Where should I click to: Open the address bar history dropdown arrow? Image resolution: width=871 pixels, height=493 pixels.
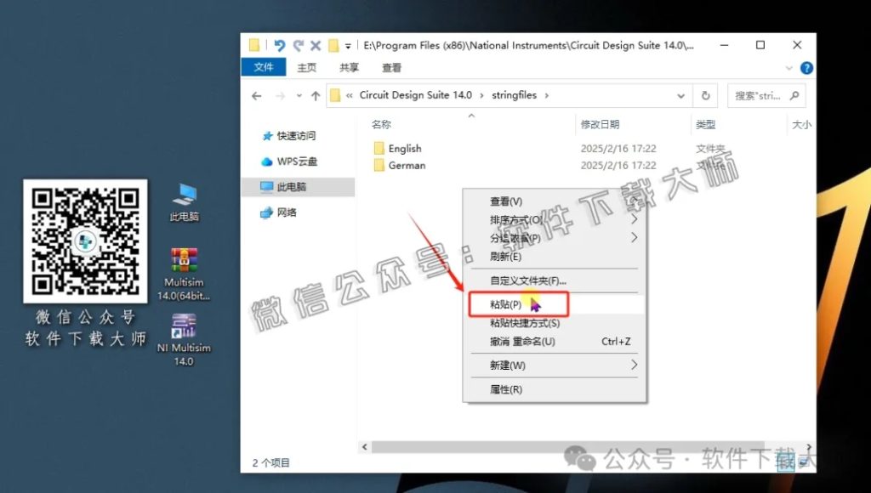pos(680,95)
